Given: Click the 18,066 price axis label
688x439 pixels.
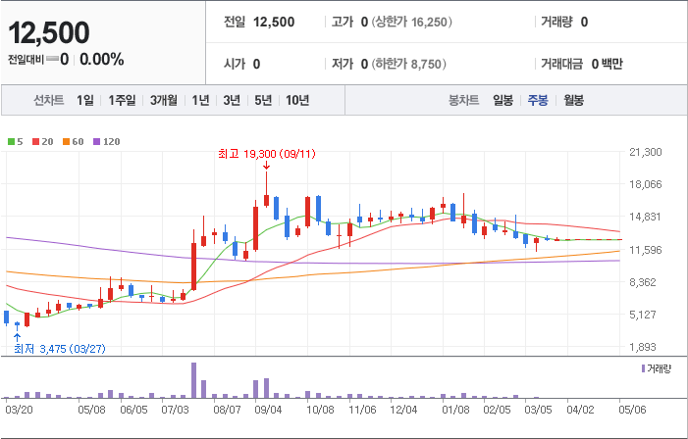Looking at the screenshot, I should [x=646, y=184].
